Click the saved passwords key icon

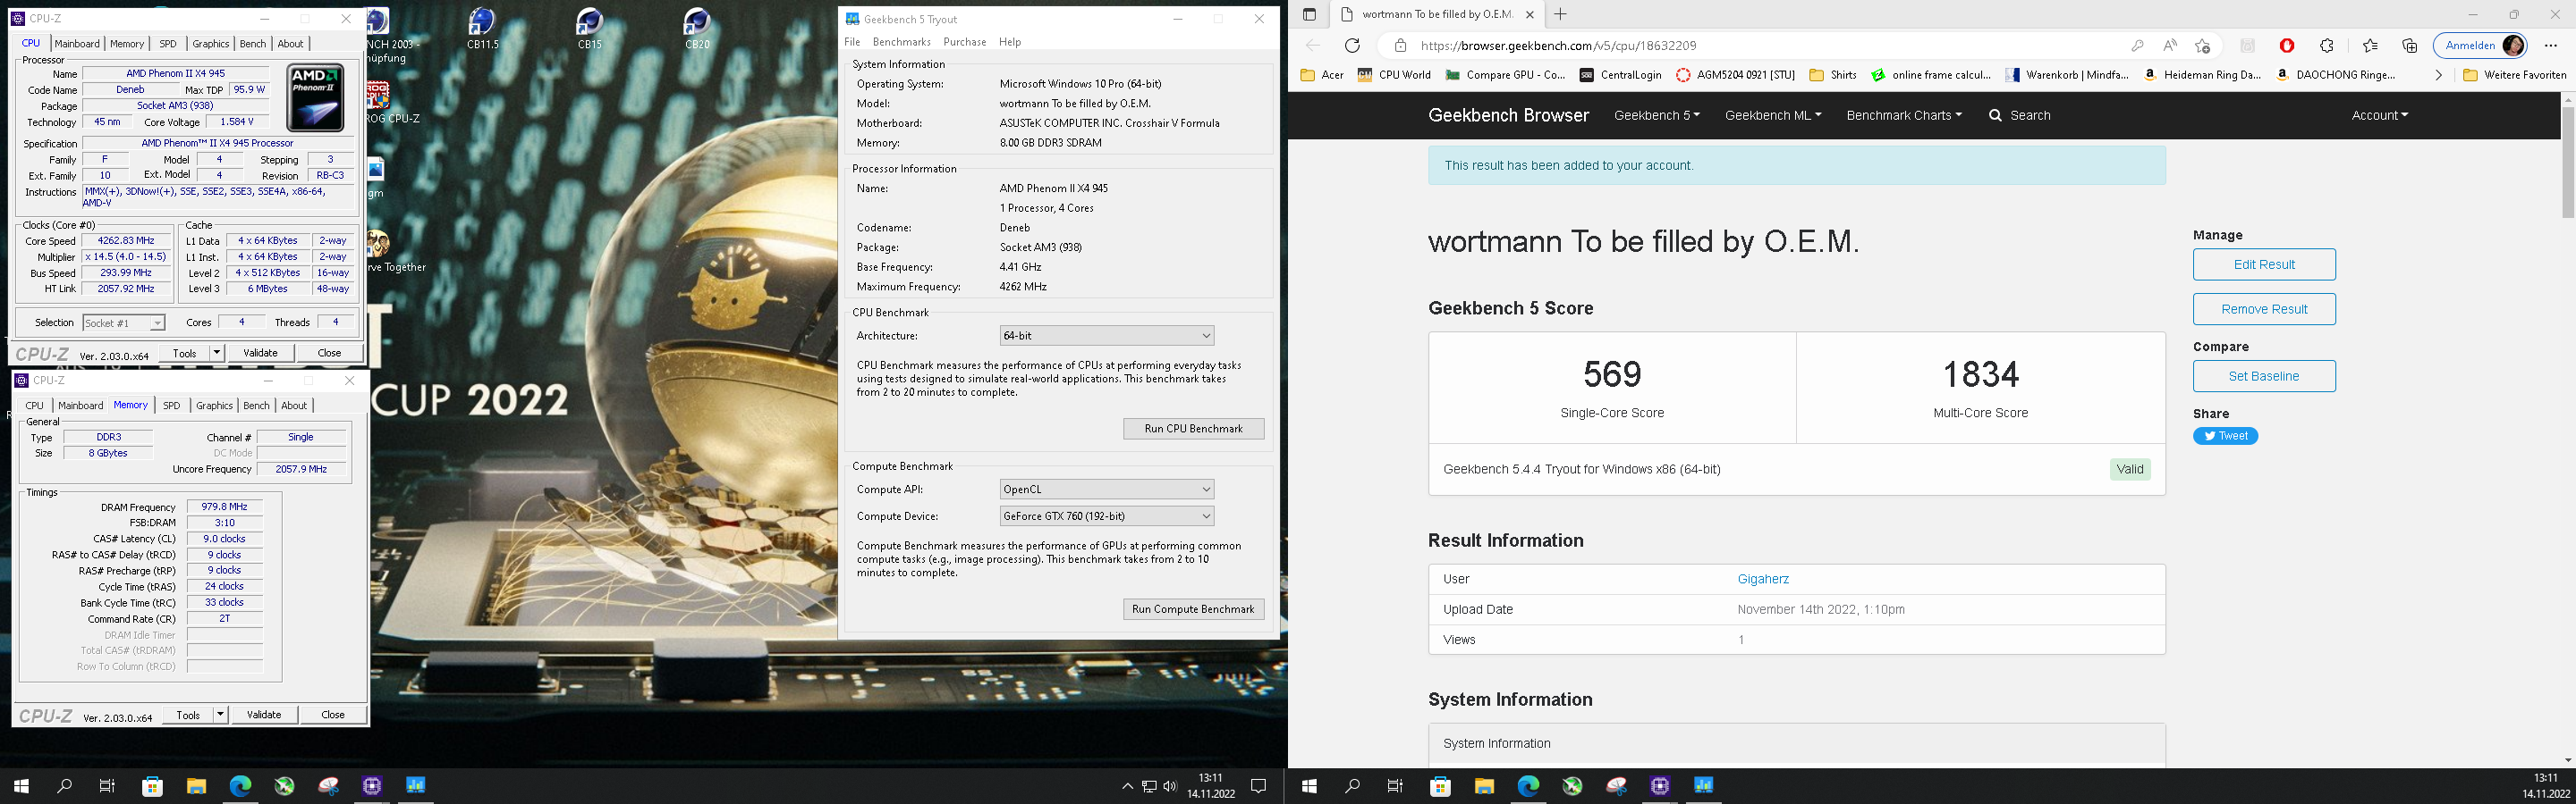2137,45
